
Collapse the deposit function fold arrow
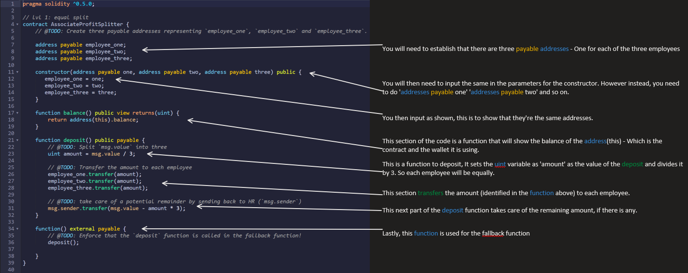pos(17,140)
